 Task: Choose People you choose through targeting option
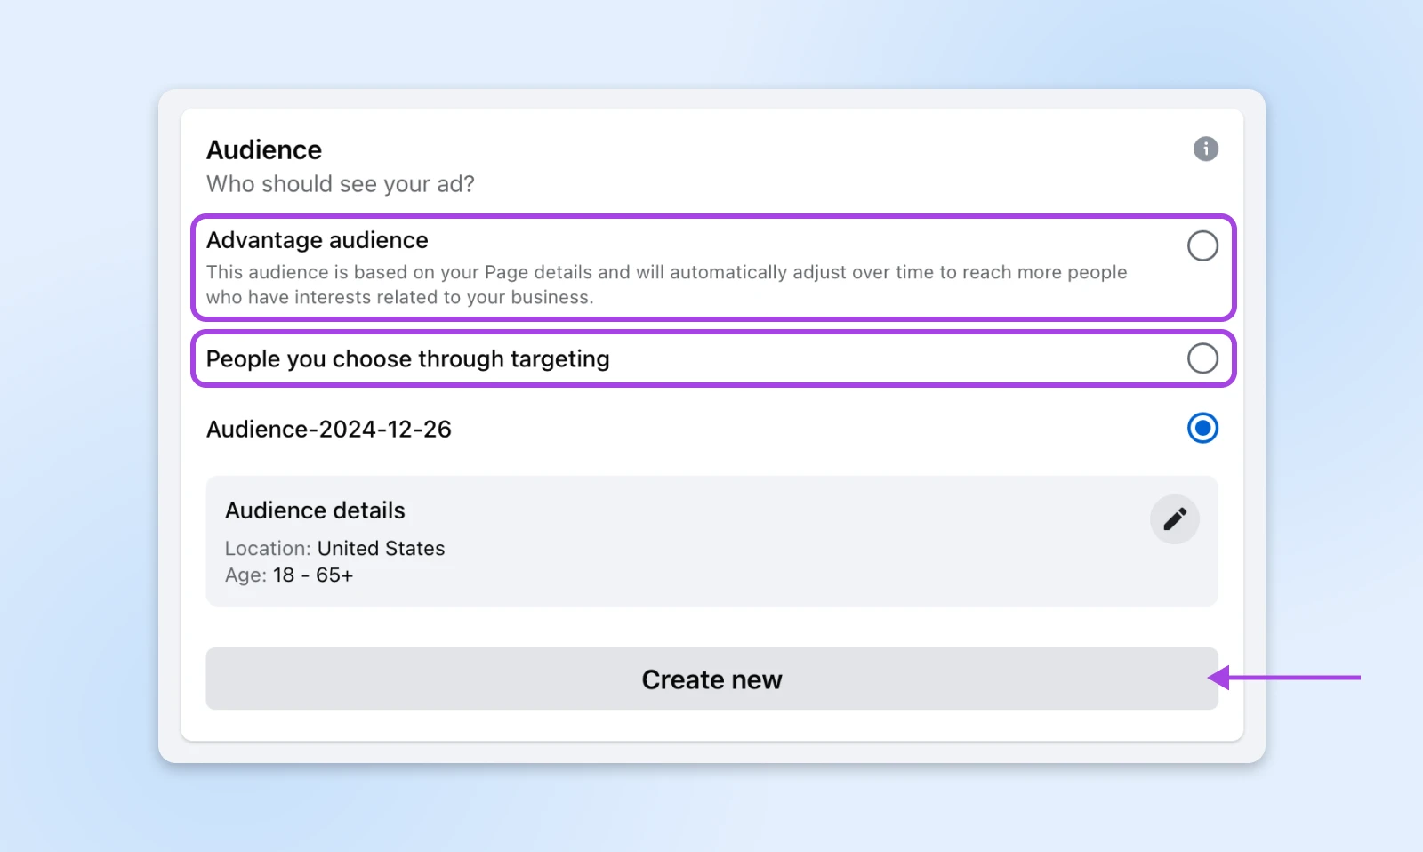point(1202,358)
